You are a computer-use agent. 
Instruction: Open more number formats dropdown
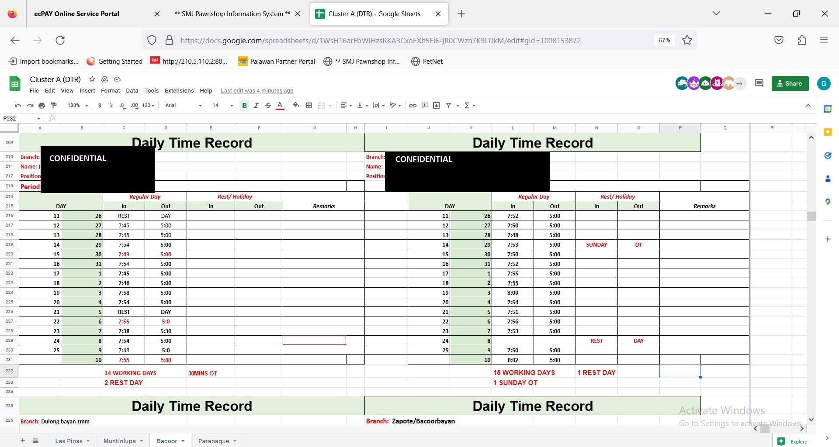click(148, 105)
